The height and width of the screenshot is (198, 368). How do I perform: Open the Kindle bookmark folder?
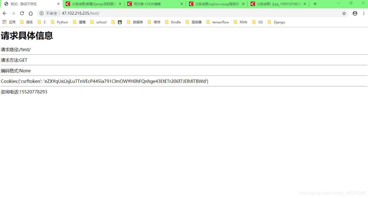point(173,22)
